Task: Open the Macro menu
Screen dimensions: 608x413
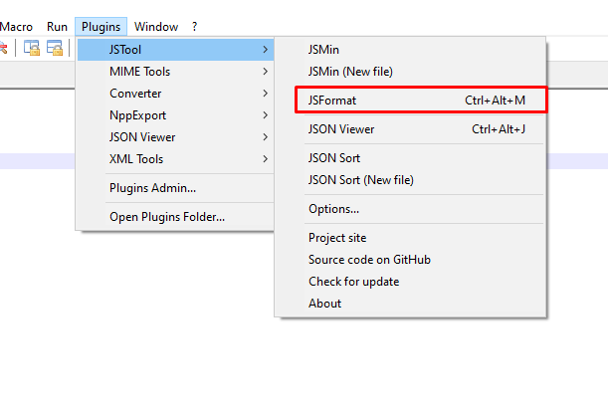Action: (x=16, y=27)
